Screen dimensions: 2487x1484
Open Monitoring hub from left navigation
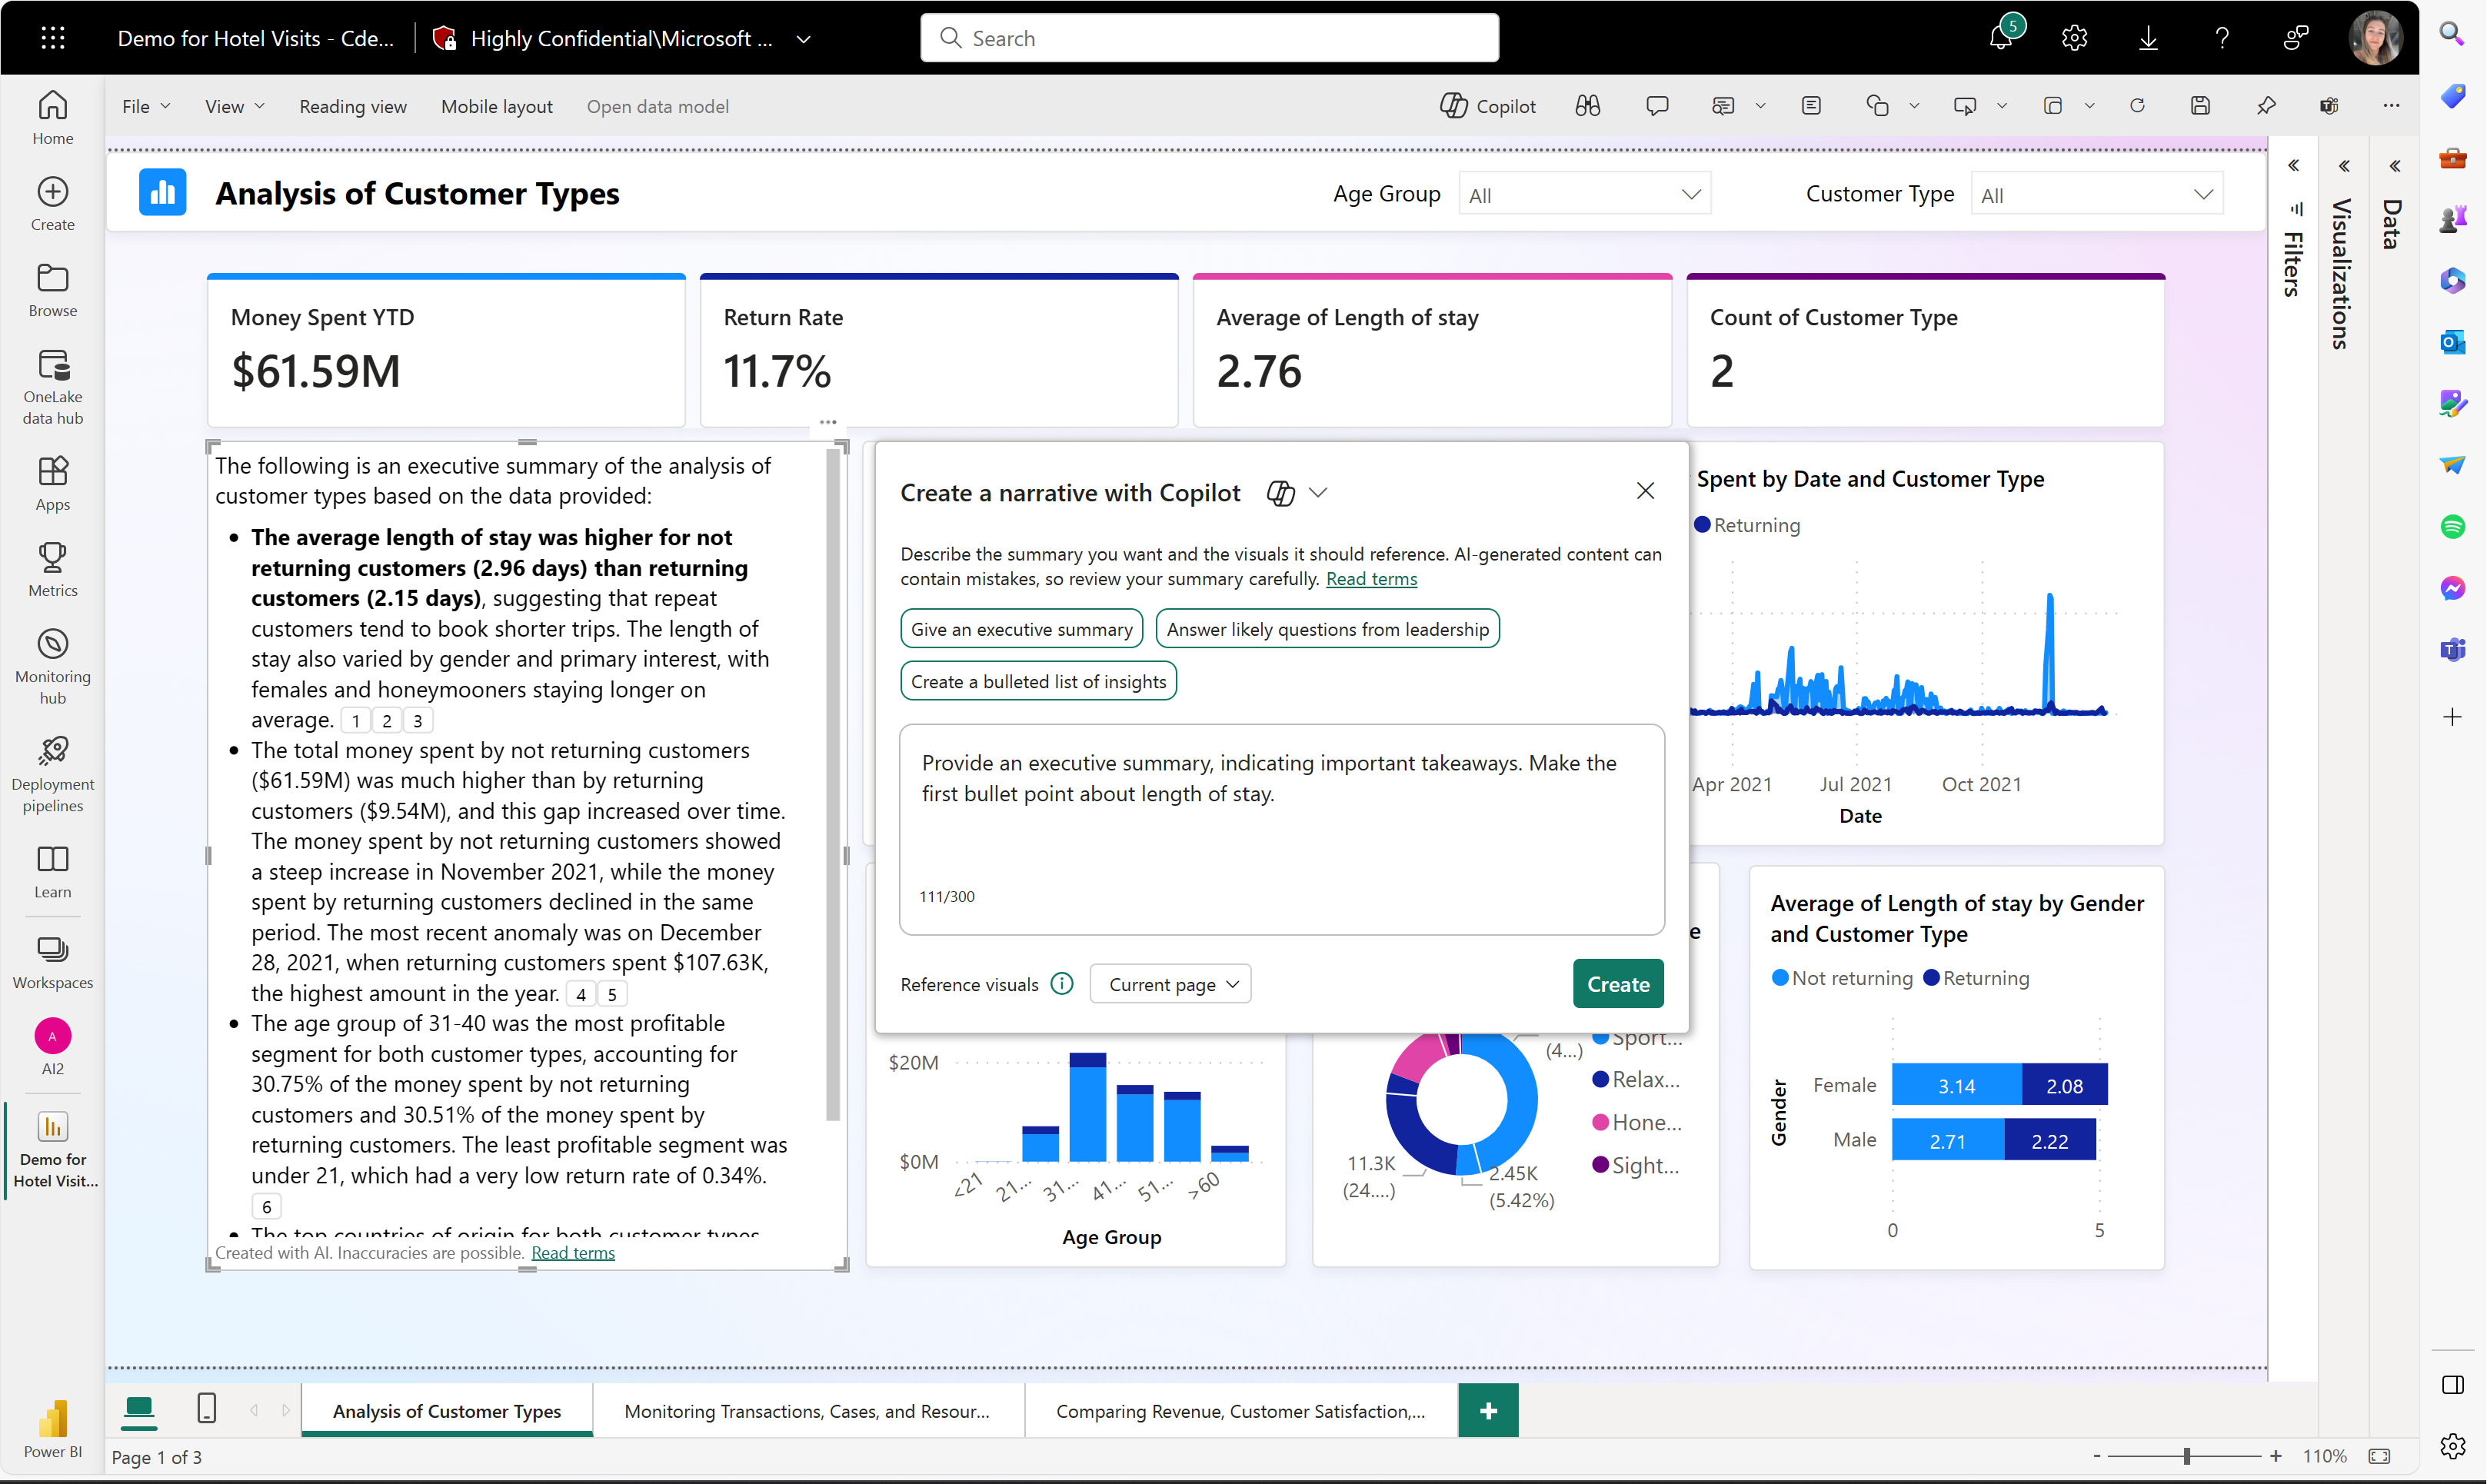pos(53,666)
